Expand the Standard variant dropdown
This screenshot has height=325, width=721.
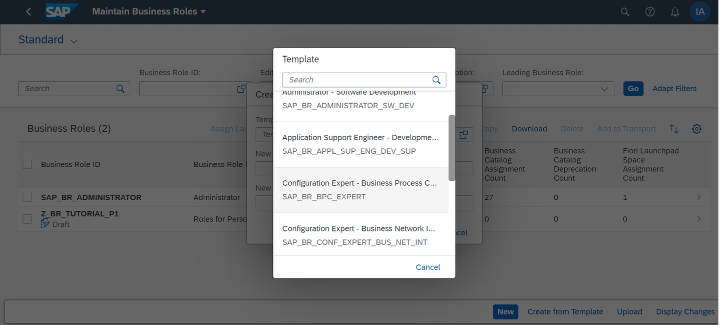tap(74, 41)
